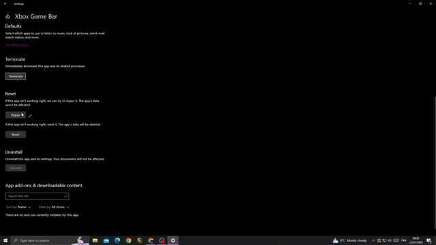The width and height of the screenshot is (436, 245).
Task: Click the taskbar search box
Action: 50,240
